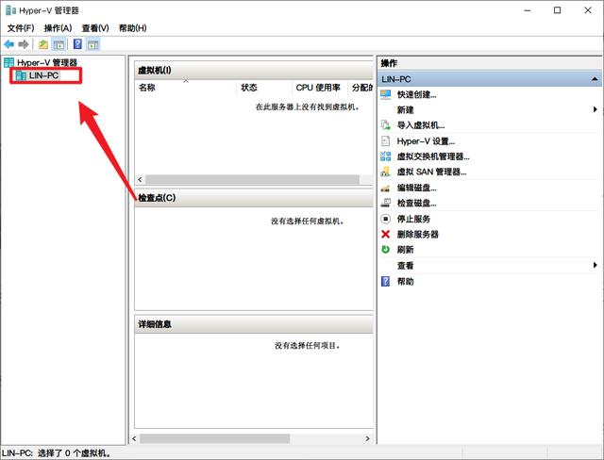The width and height of the screenshot is (604, 460).
Task: Click the 导入虚拟机 icon
Action: pos(386,125)
